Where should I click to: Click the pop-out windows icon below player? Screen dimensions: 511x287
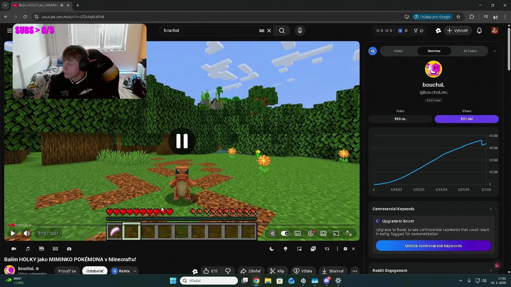(313, 249)
